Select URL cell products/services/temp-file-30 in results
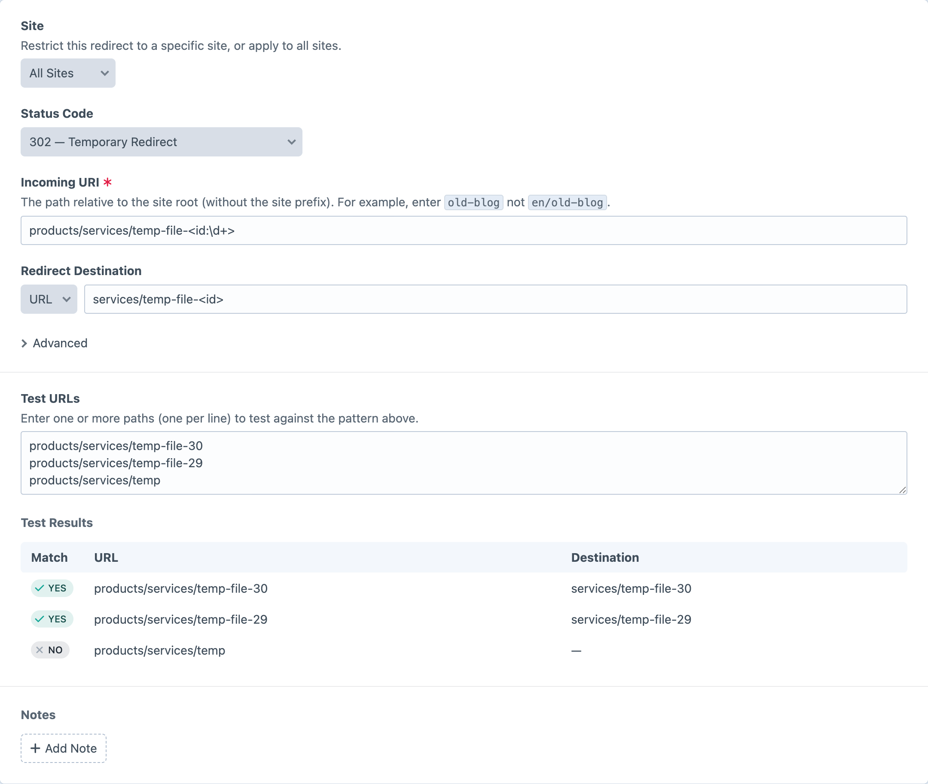 [x=181, y=588]
